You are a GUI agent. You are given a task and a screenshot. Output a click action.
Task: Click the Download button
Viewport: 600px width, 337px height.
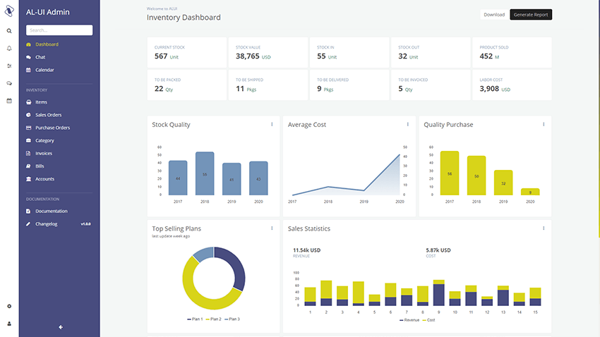tap(494, 15)
